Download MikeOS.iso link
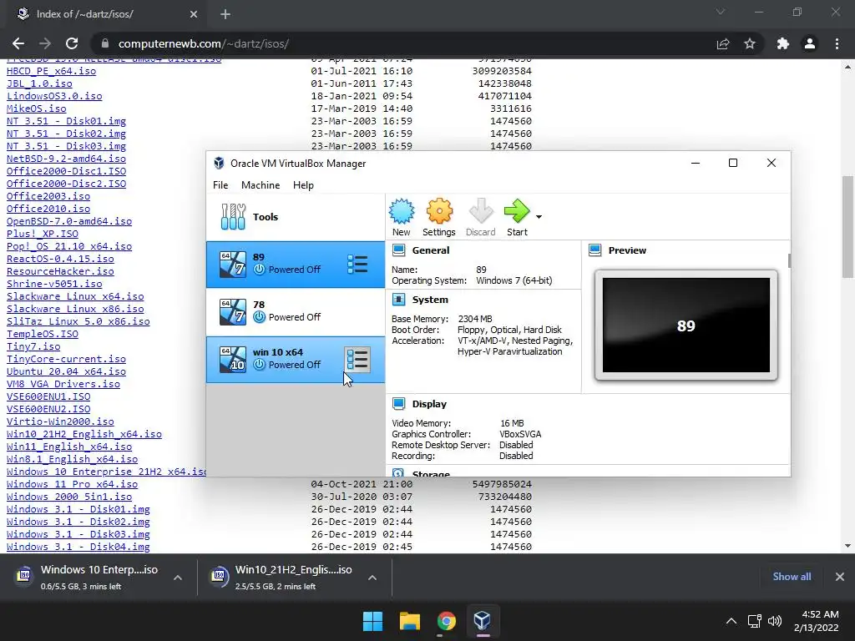Image resolution: width=855 pixels, height=641 pixels. click(37, 109)
